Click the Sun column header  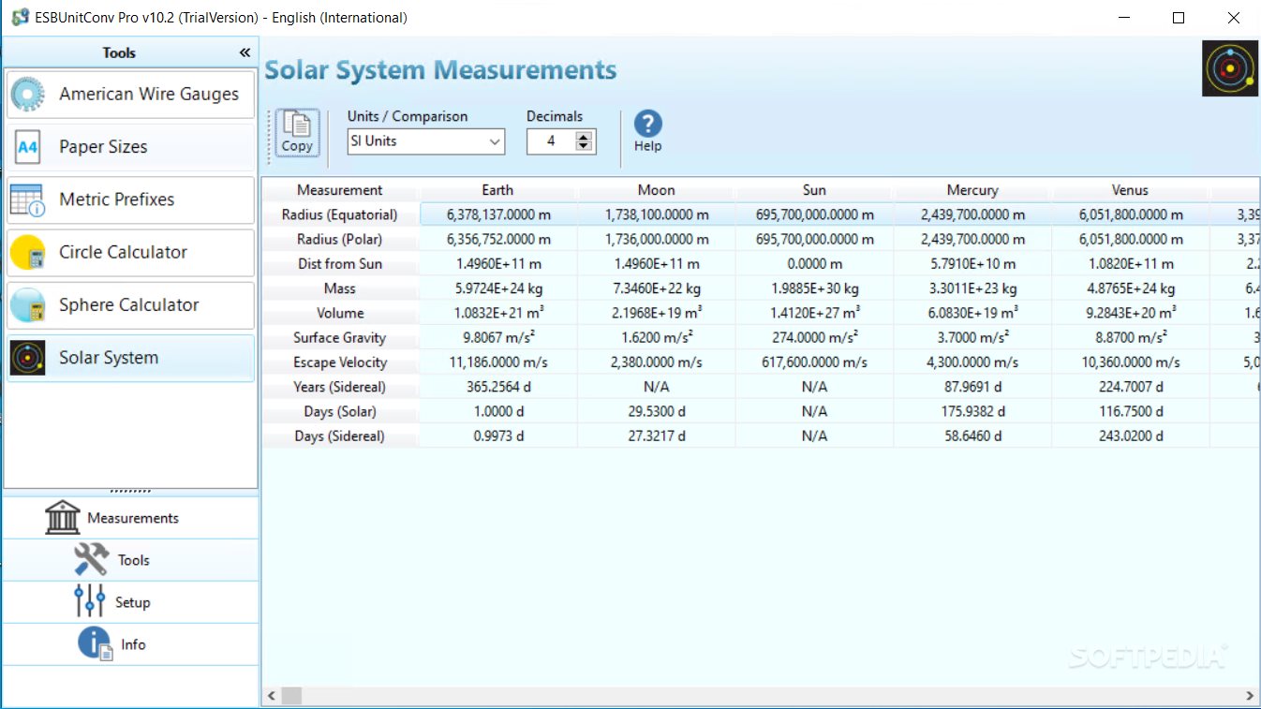(x=815, y=190)
